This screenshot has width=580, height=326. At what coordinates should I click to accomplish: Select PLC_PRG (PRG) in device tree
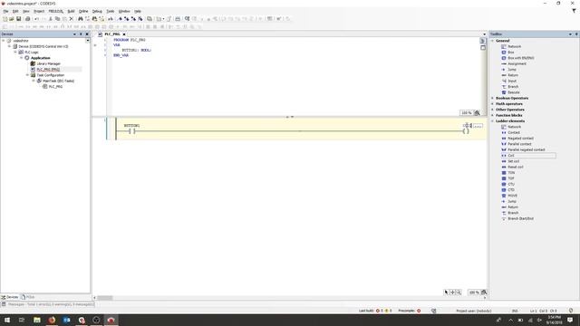click(48, 70)
